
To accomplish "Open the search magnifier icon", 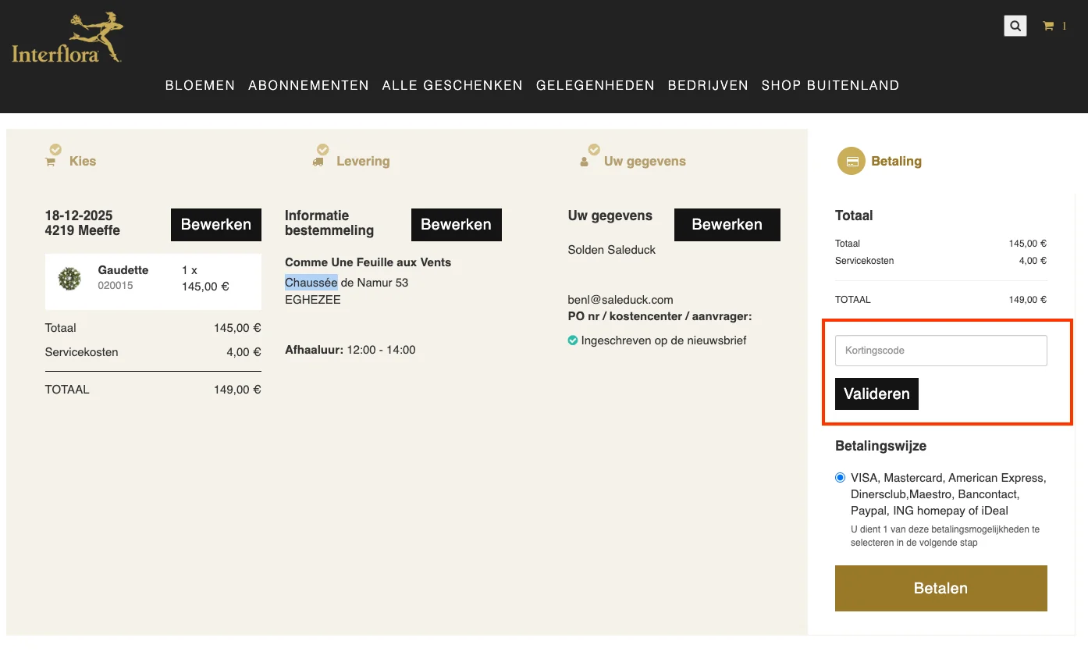I will 1015,26.
